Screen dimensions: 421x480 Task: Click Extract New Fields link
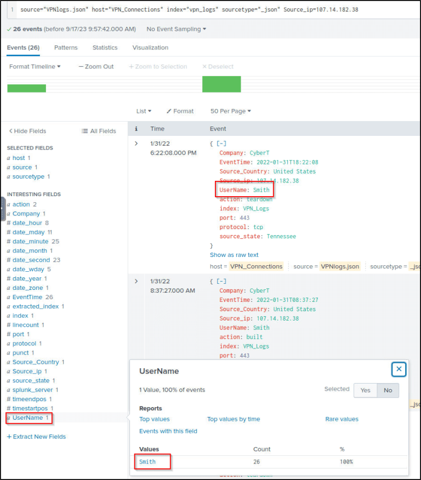tap(36, 437)
